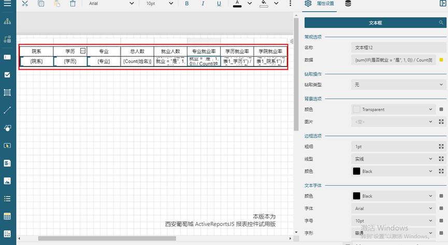Select the 院系 header cell
Image resolution: width=448 pixels, height=245 pixels.
coord(37,51)
